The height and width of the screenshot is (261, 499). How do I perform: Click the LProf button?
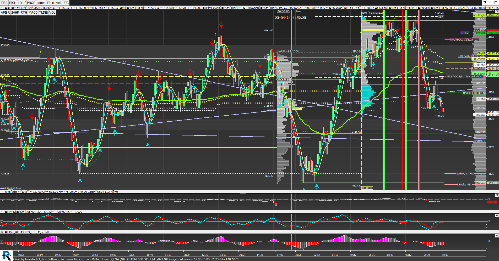tap(21, 3)
